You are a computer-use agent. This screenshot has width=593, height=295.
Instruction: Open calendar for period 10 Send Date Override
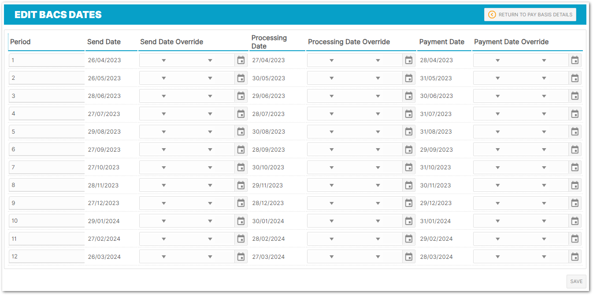point(241,221)
